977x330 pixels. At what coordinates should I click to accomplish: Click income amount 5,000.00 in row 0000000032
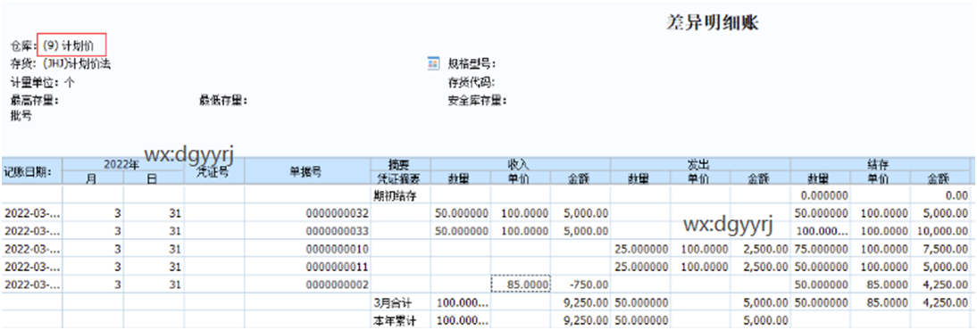point(580,213)
